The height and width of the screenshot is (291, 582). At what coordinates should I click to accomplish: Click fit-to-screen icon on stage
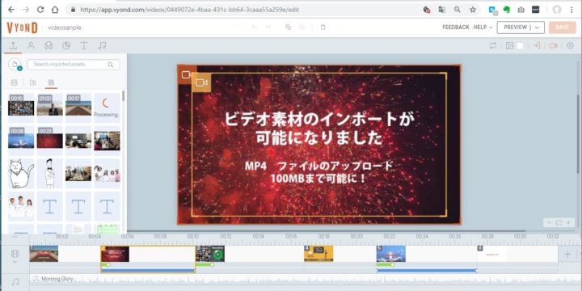pyautogui.click(x=559, y=223)
